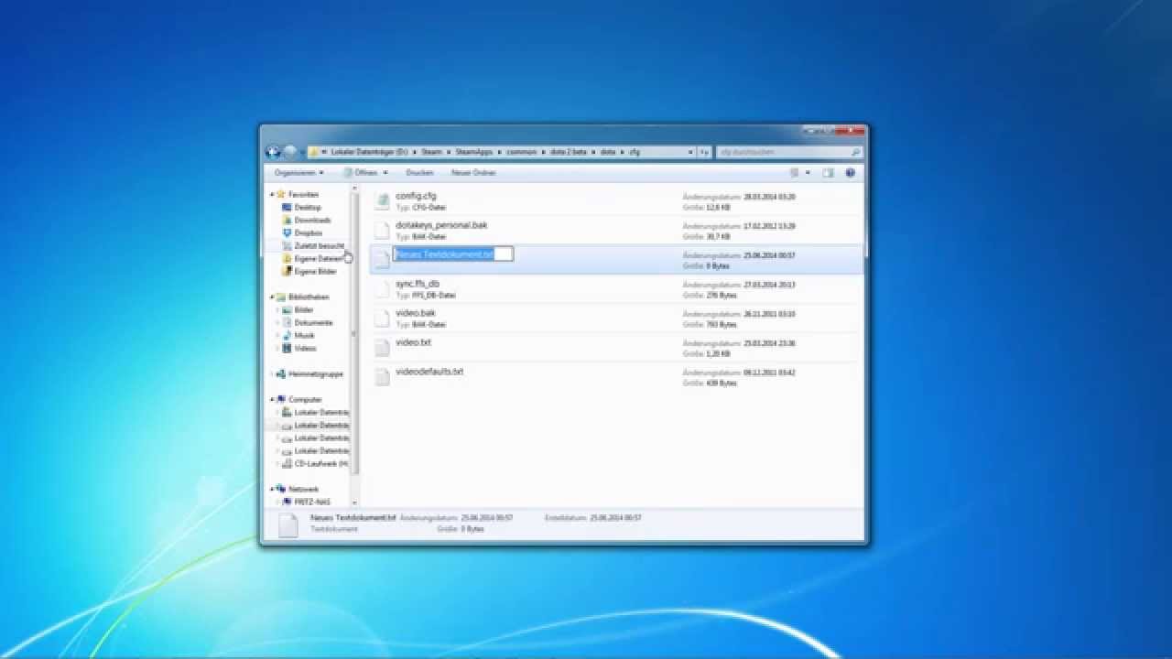This screenshot has width=1172, height=659.
Task: Click Drucken in the toolbar
Action: click(419, 172)
